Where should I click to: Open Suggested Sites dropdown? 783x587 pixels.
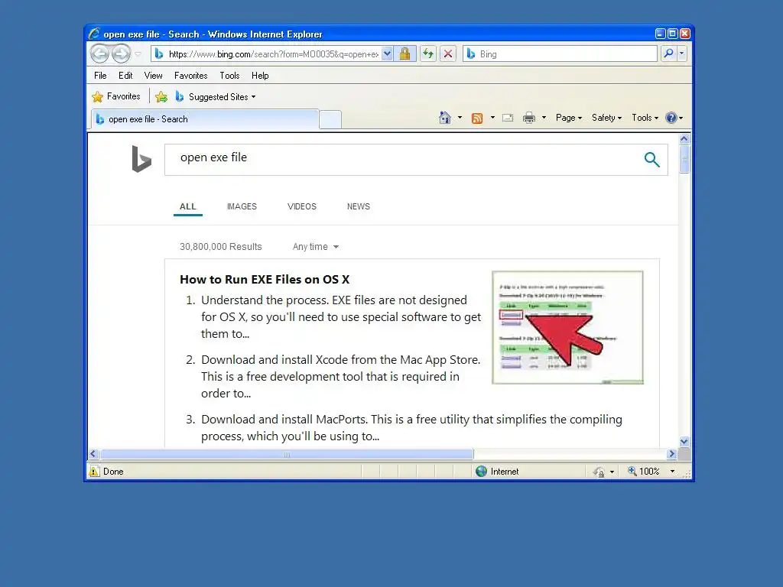click(x=215, y=97)
